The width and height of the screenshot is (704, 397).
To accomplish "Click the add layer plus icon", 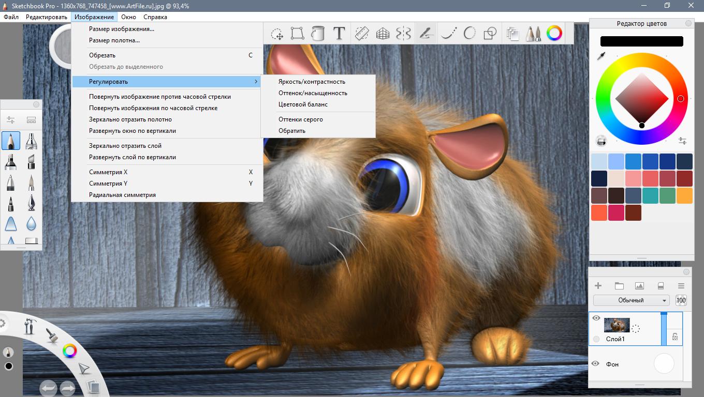I will point(598,286).
